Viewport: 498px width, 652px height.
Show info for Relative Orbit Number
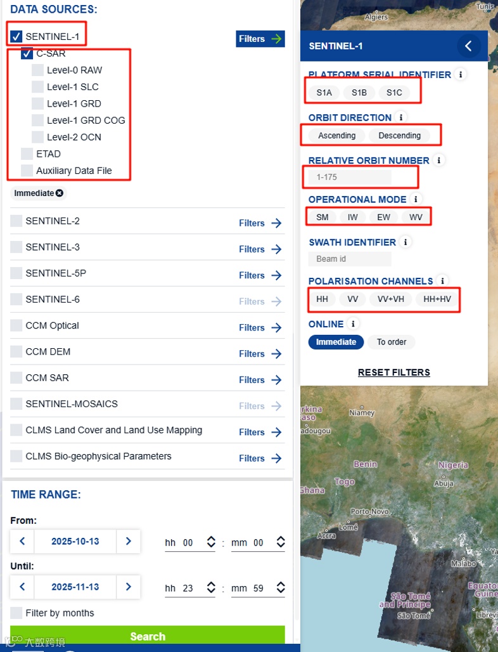438,160
